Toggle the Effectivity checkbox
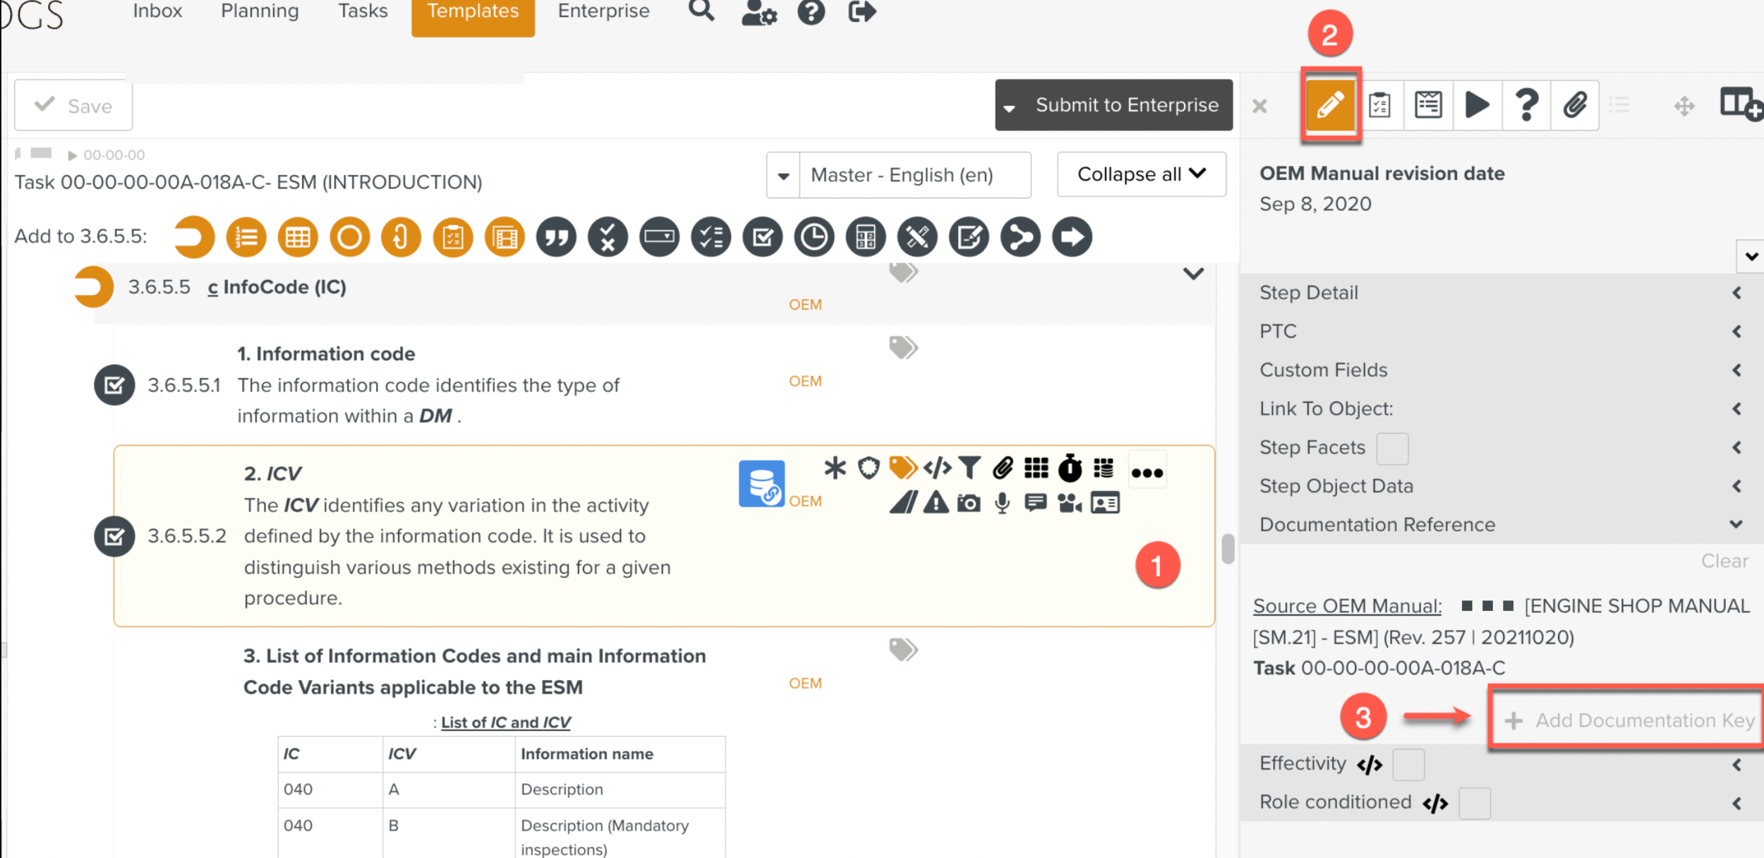Viewport: 1764px width, 858px height. (x=1408, y=765)
